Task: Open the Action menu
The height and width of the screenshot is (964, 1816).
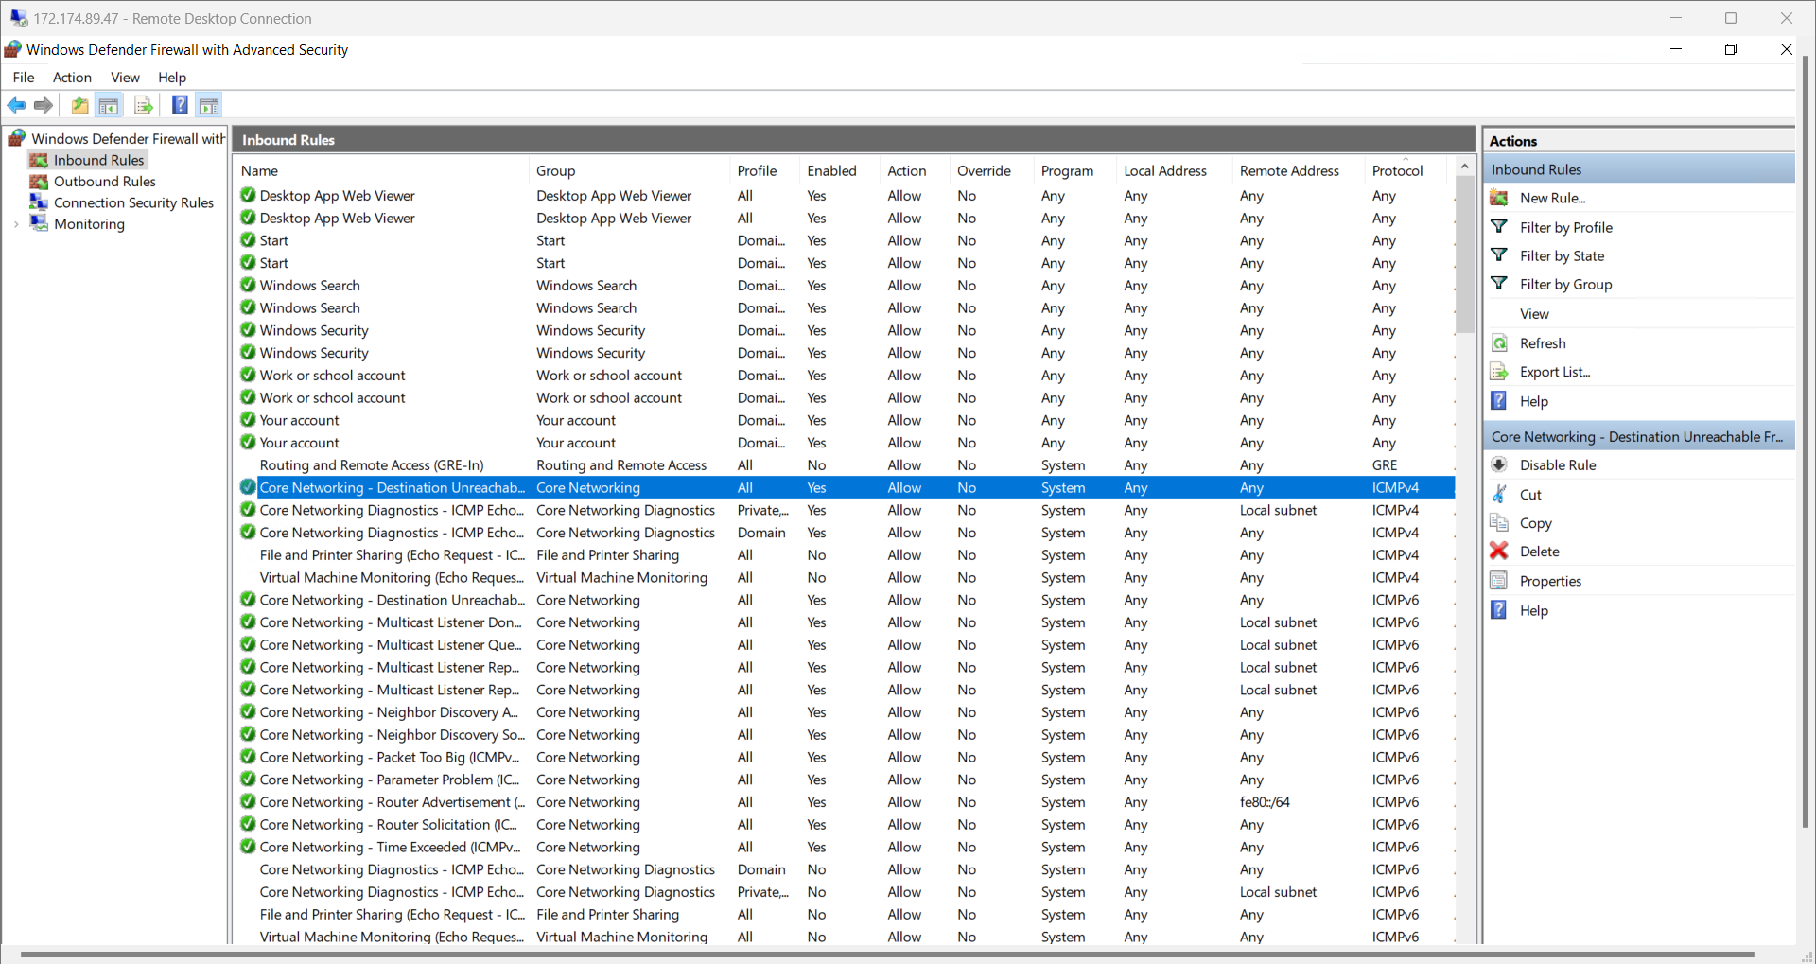Action: tap(72, 78)
